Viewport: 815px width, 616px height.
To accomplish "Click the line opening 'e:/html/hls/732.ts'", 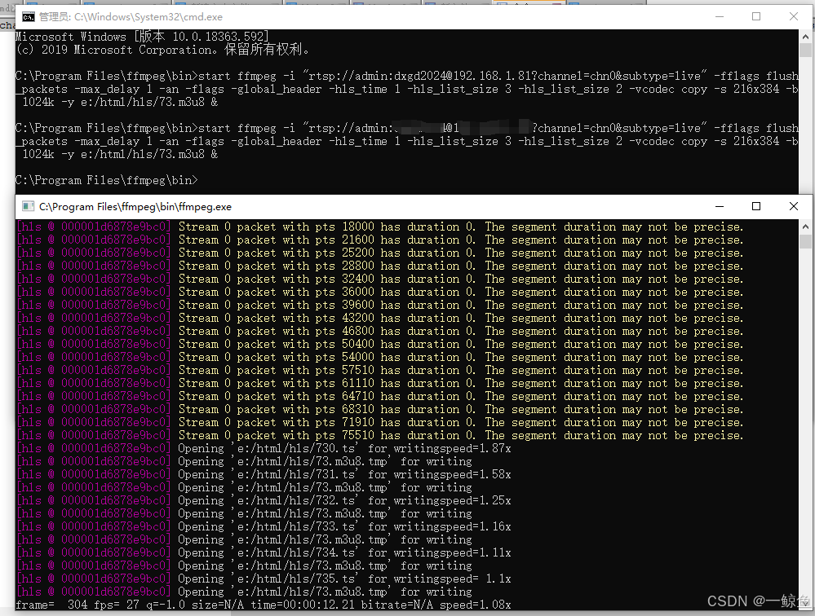I will [x=264, y=500].
